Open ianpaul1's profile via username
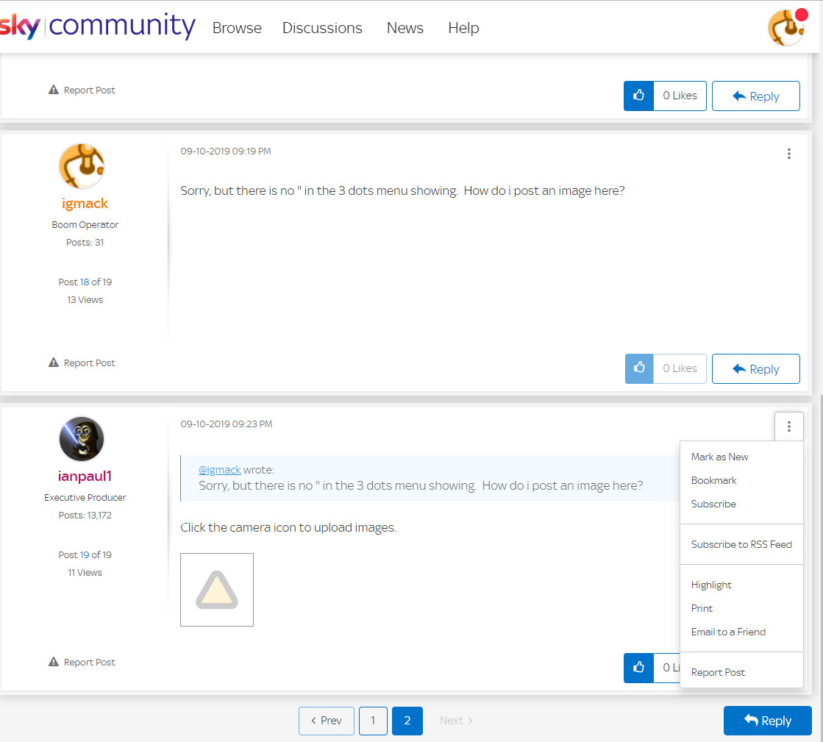This screenshot has width=823, height=742. [85, 476]
